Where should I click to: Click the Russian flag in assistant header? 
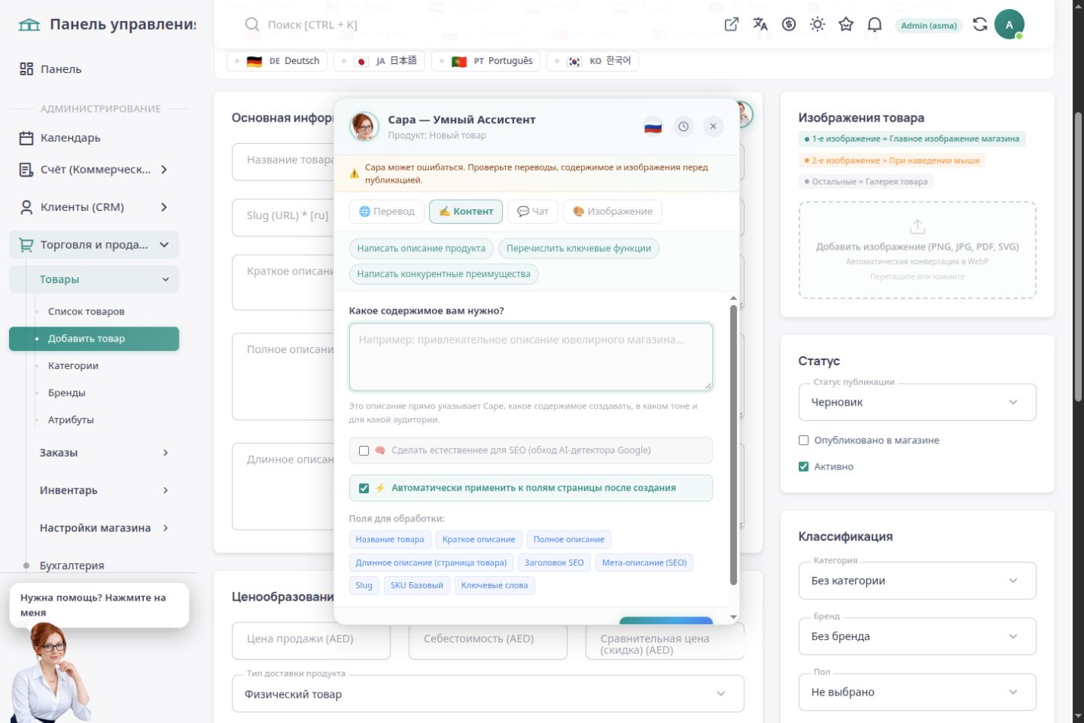[x=653, y=126]
